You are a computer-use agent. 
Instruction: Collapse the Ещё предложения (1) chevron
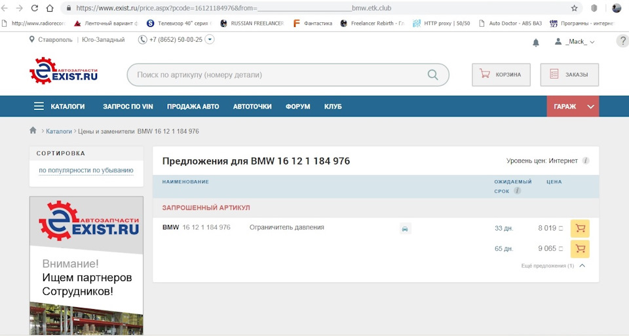click(582, 265)
